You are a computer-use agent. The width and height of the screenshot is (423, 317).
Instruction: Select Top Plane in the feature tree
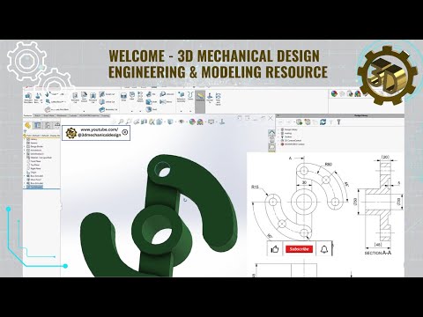[x=33, y=165]
